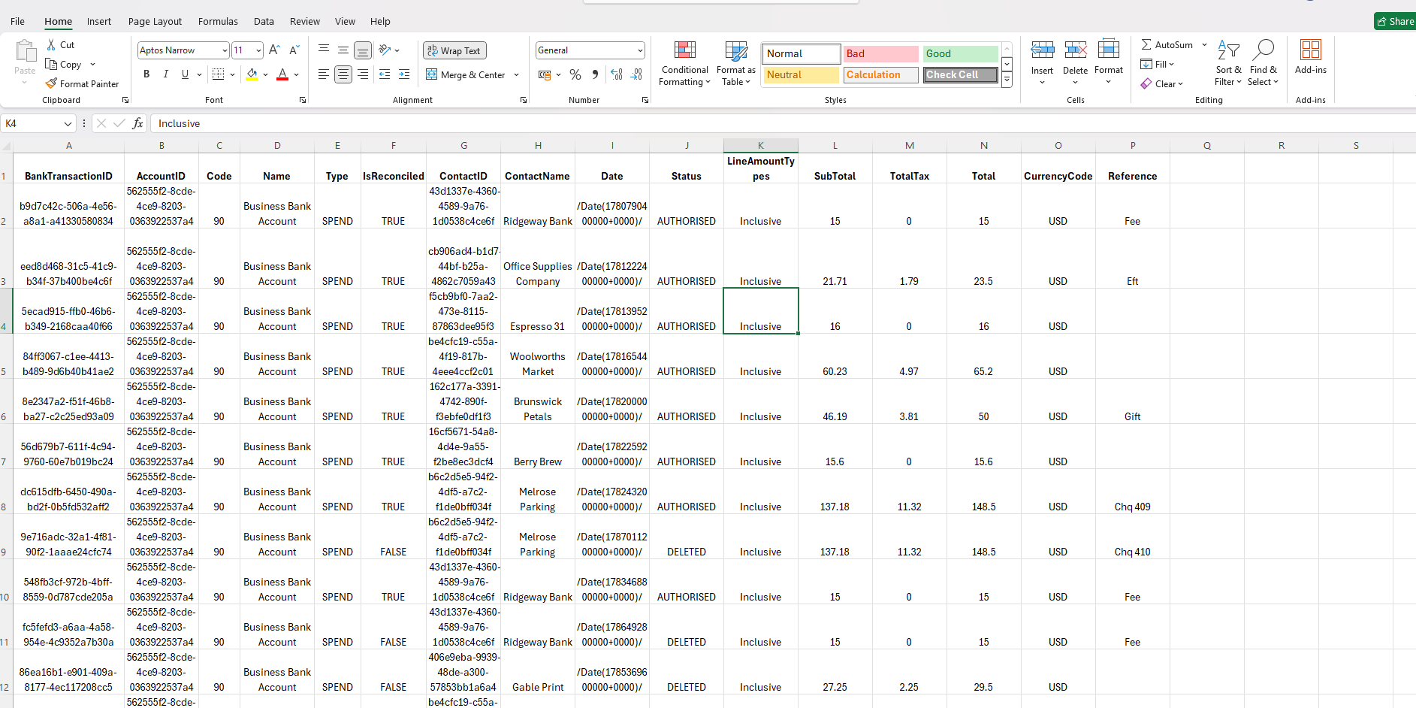This screenshot has width=1416, height=708.
Task: Open the Borders icon
Action: tap(219, 74)
